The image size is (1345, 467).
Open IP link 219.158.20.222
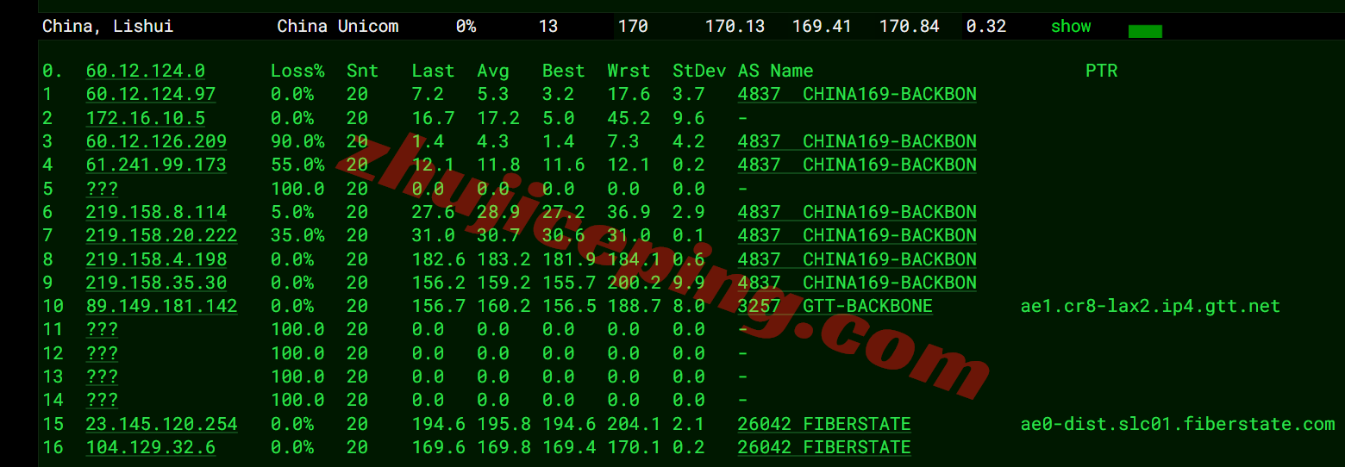point(161,235)
